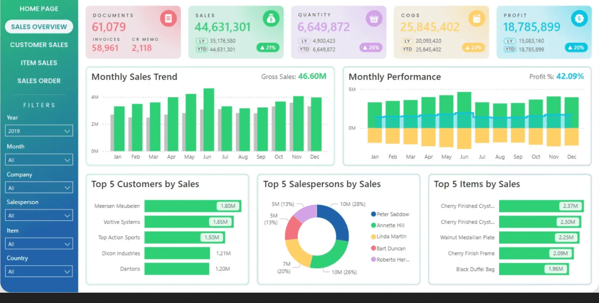The width and height of the screenshot is (599, 303).
Task: Click Profit LY value 15,083,160
Action: (531, 41)
